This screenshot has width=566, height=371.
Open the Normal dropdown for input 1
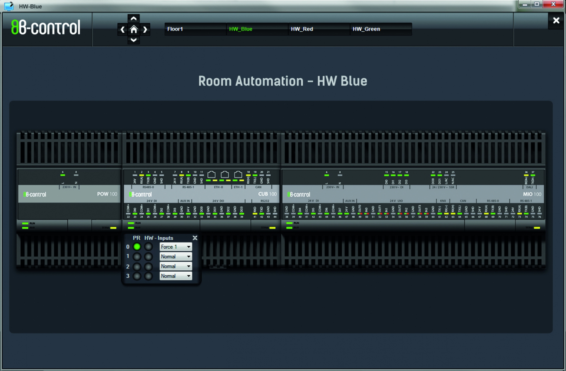click(176, 257)
